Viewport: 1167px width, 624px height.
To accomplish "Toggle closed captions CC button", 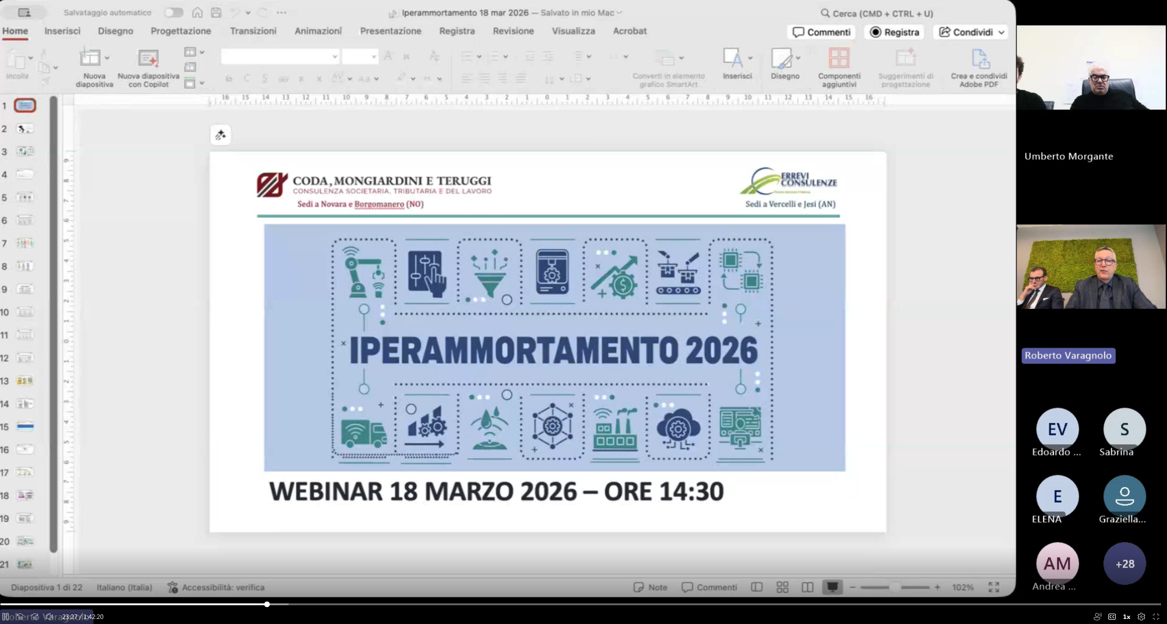I will click(x=1112, y=617).
